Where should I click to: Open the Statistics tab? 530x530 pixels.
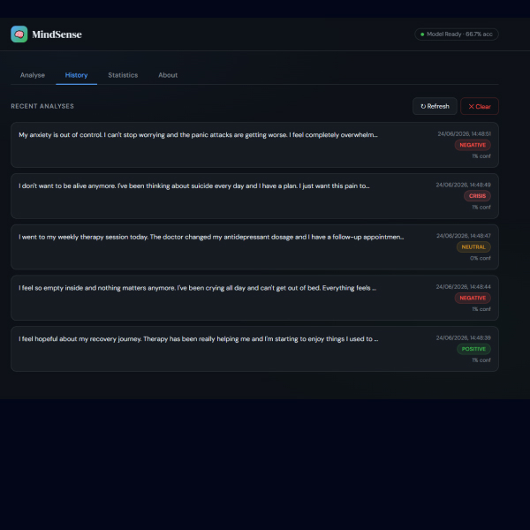[x=123, y=75]
